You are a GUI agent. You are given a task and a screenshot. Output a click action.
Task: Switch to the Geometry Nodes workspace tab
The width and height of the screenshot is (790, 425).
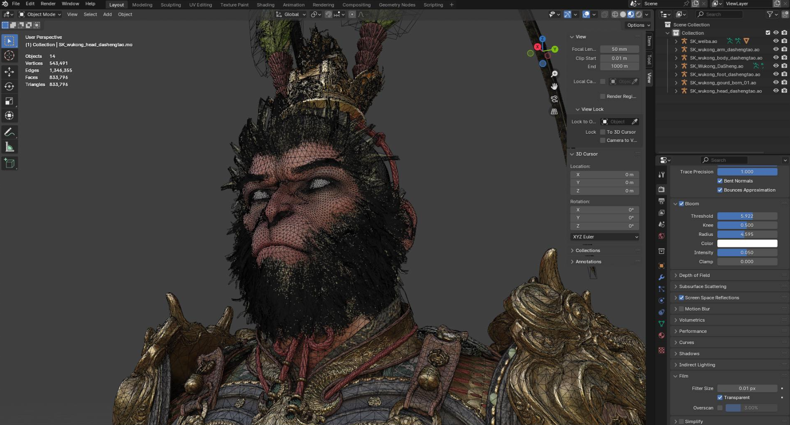click(397, 5)
